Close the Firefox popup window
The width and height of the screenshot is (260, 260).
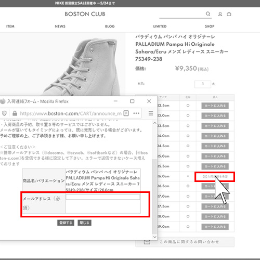(149, 101)
